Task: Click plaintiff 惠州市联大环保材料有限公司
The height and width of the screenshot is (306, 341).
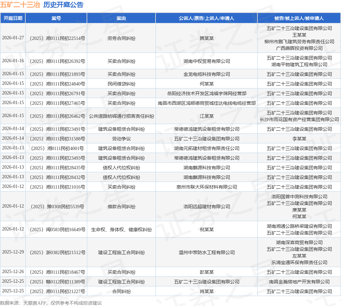Action: click(x=206, y=187)
